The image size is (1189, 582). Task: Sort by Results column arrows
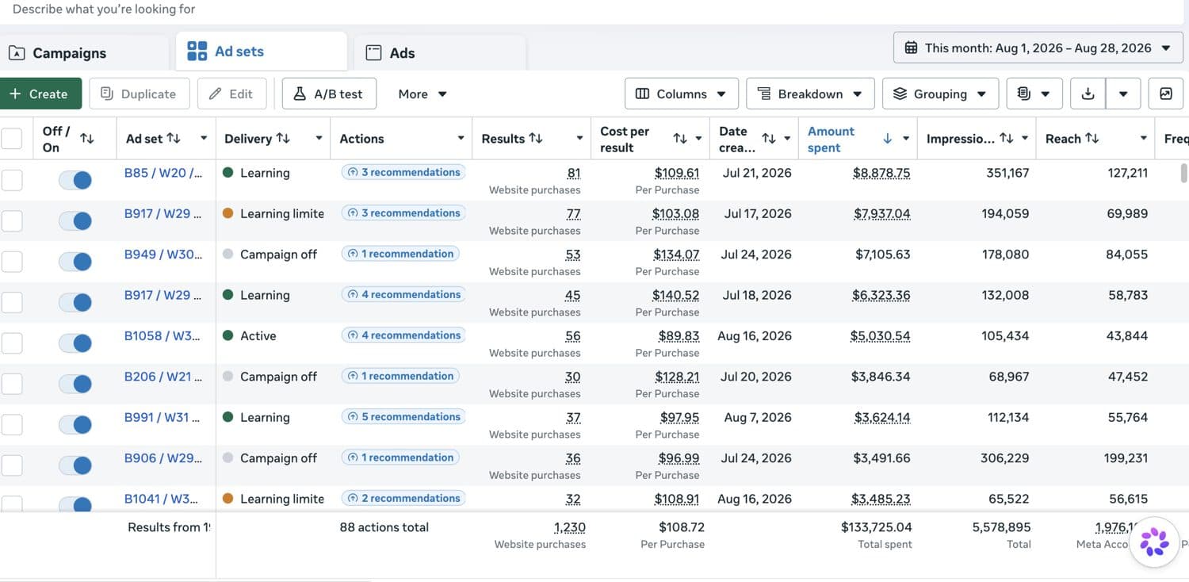point(536,139)
